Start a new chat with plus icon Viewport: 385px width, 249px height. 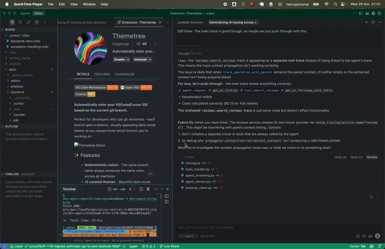(366, 22)
